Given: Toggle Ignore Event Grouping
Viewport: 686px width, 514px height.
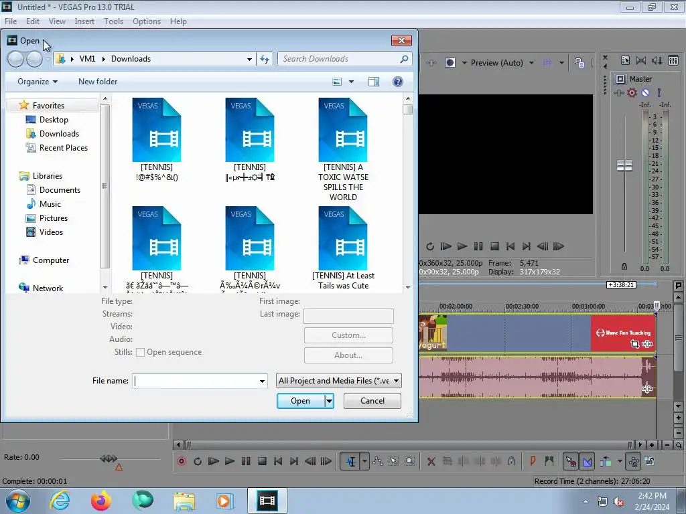Looking at the screenshot, I should (x=650, y=461).
